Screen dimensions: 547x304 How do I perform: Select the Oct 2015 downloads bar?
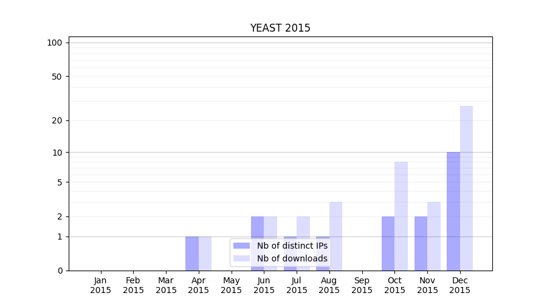[401, 216]
